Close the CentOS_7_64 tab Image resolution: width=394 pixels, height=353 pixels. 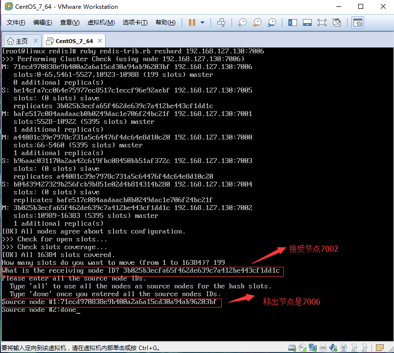(100, 41)
